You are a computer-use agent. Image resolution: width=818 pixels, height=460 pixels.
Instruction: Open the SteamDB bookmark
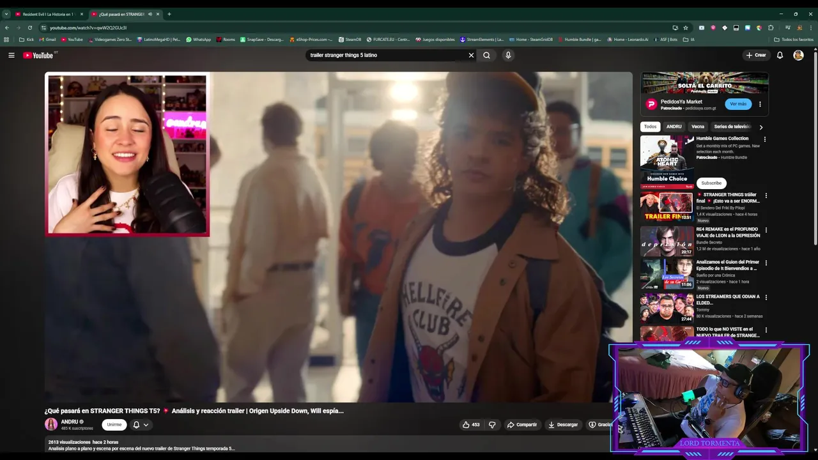(350, 40)
